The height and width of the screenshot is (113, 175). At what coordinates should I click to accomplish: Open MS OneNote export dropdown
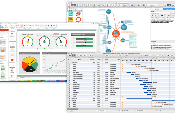(x=125, y=5)
